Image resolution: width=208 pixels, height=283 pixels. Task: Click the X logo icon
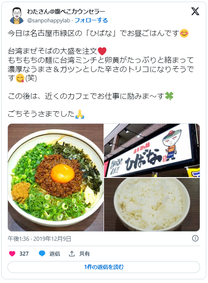point(195,11)
